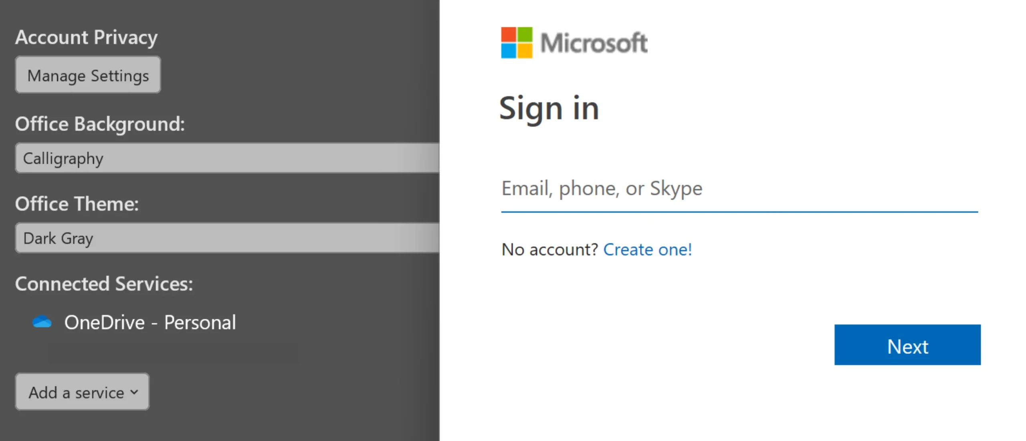Click the Sign in heading
Screen dimensions: 1026x441
tap(549, 108)
